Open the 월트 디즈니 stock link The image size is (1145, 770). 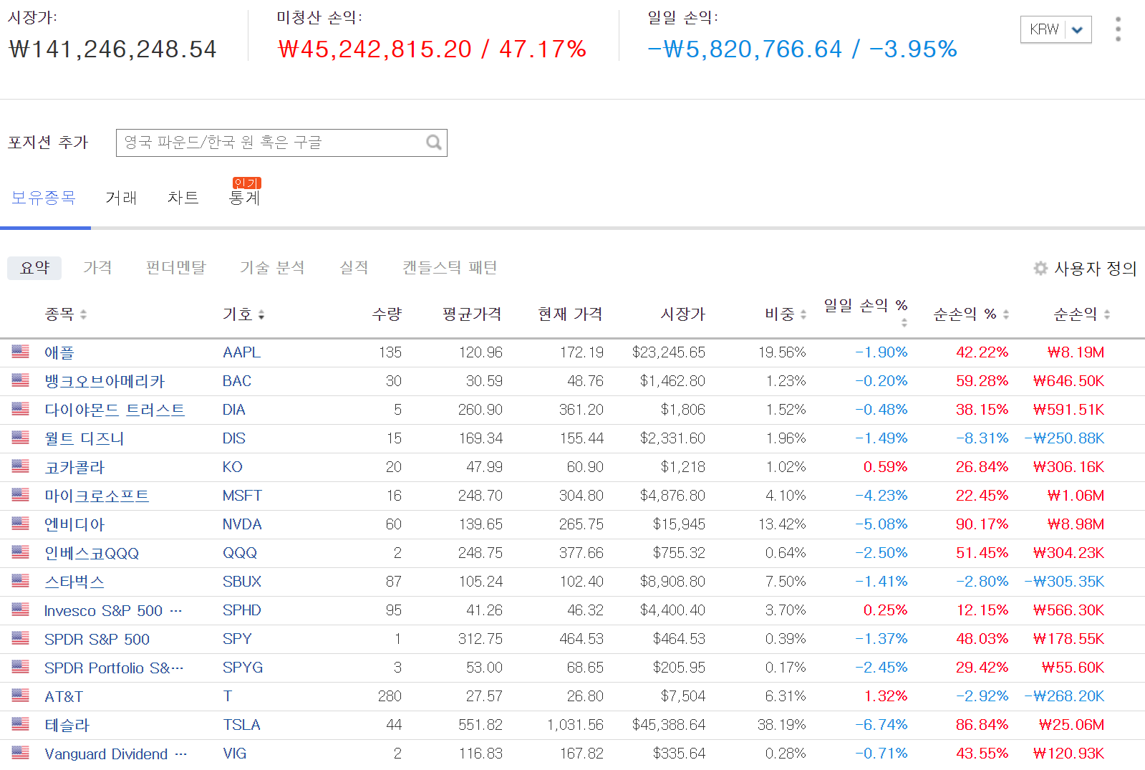click(x=84, y=438)
